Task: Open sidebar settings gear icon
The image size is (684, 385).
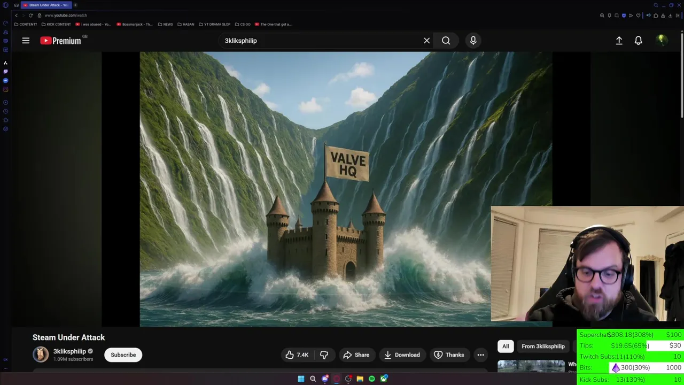Action: click(x=5, y=129)
